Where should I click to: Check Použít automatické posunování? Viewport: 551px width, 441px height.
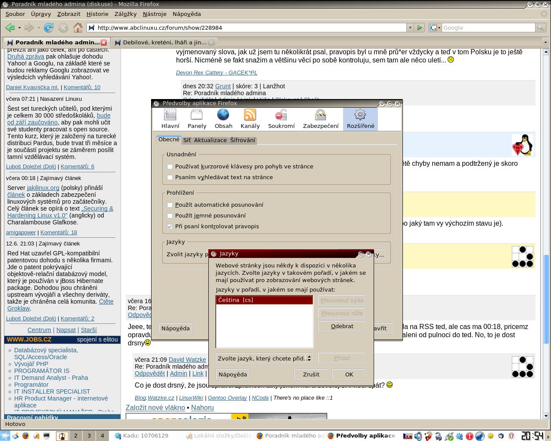tap(170, 205)
